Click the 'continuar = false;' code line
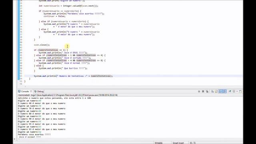 pos(54,16)
